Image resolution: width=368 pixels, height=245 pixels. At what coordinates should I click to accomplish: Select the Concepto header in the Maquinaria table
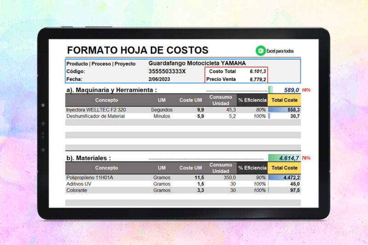107,100
